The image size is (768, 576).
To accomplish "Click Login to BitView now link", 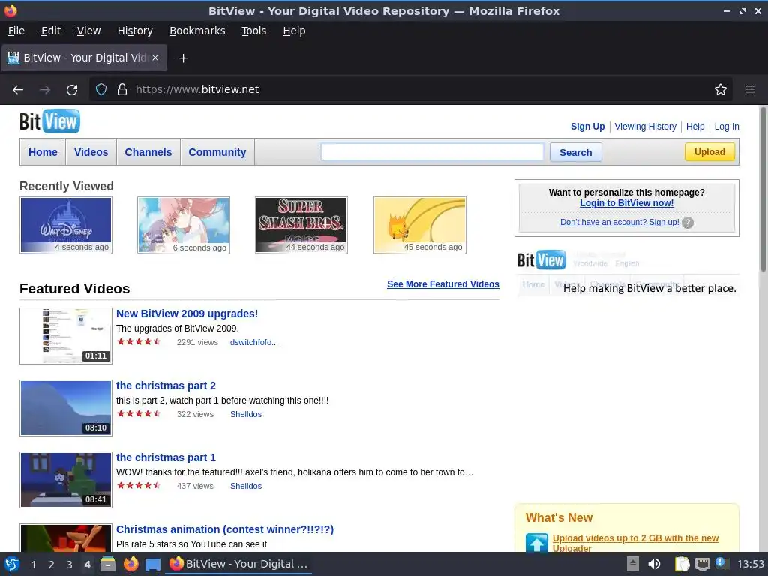I will 626,203.
